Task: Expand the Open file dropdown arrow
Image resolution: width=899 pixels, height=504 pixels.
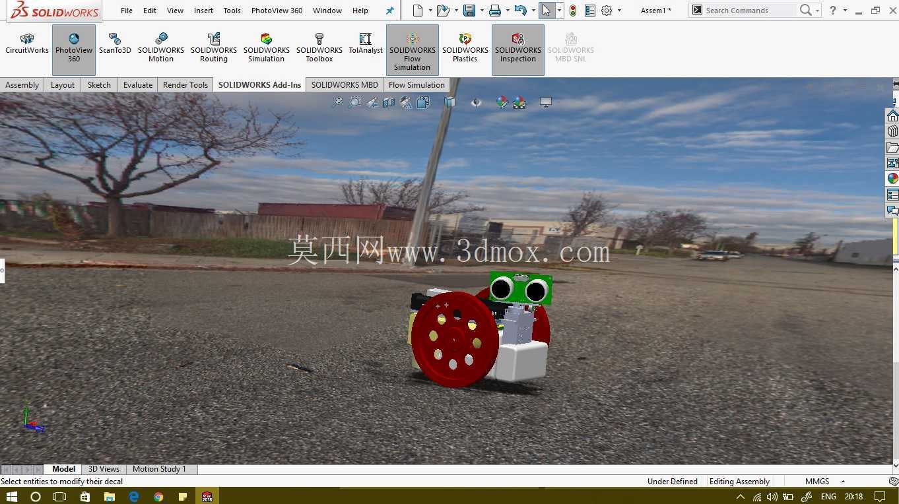Action: pyautogui.click(x=456, y=11)
